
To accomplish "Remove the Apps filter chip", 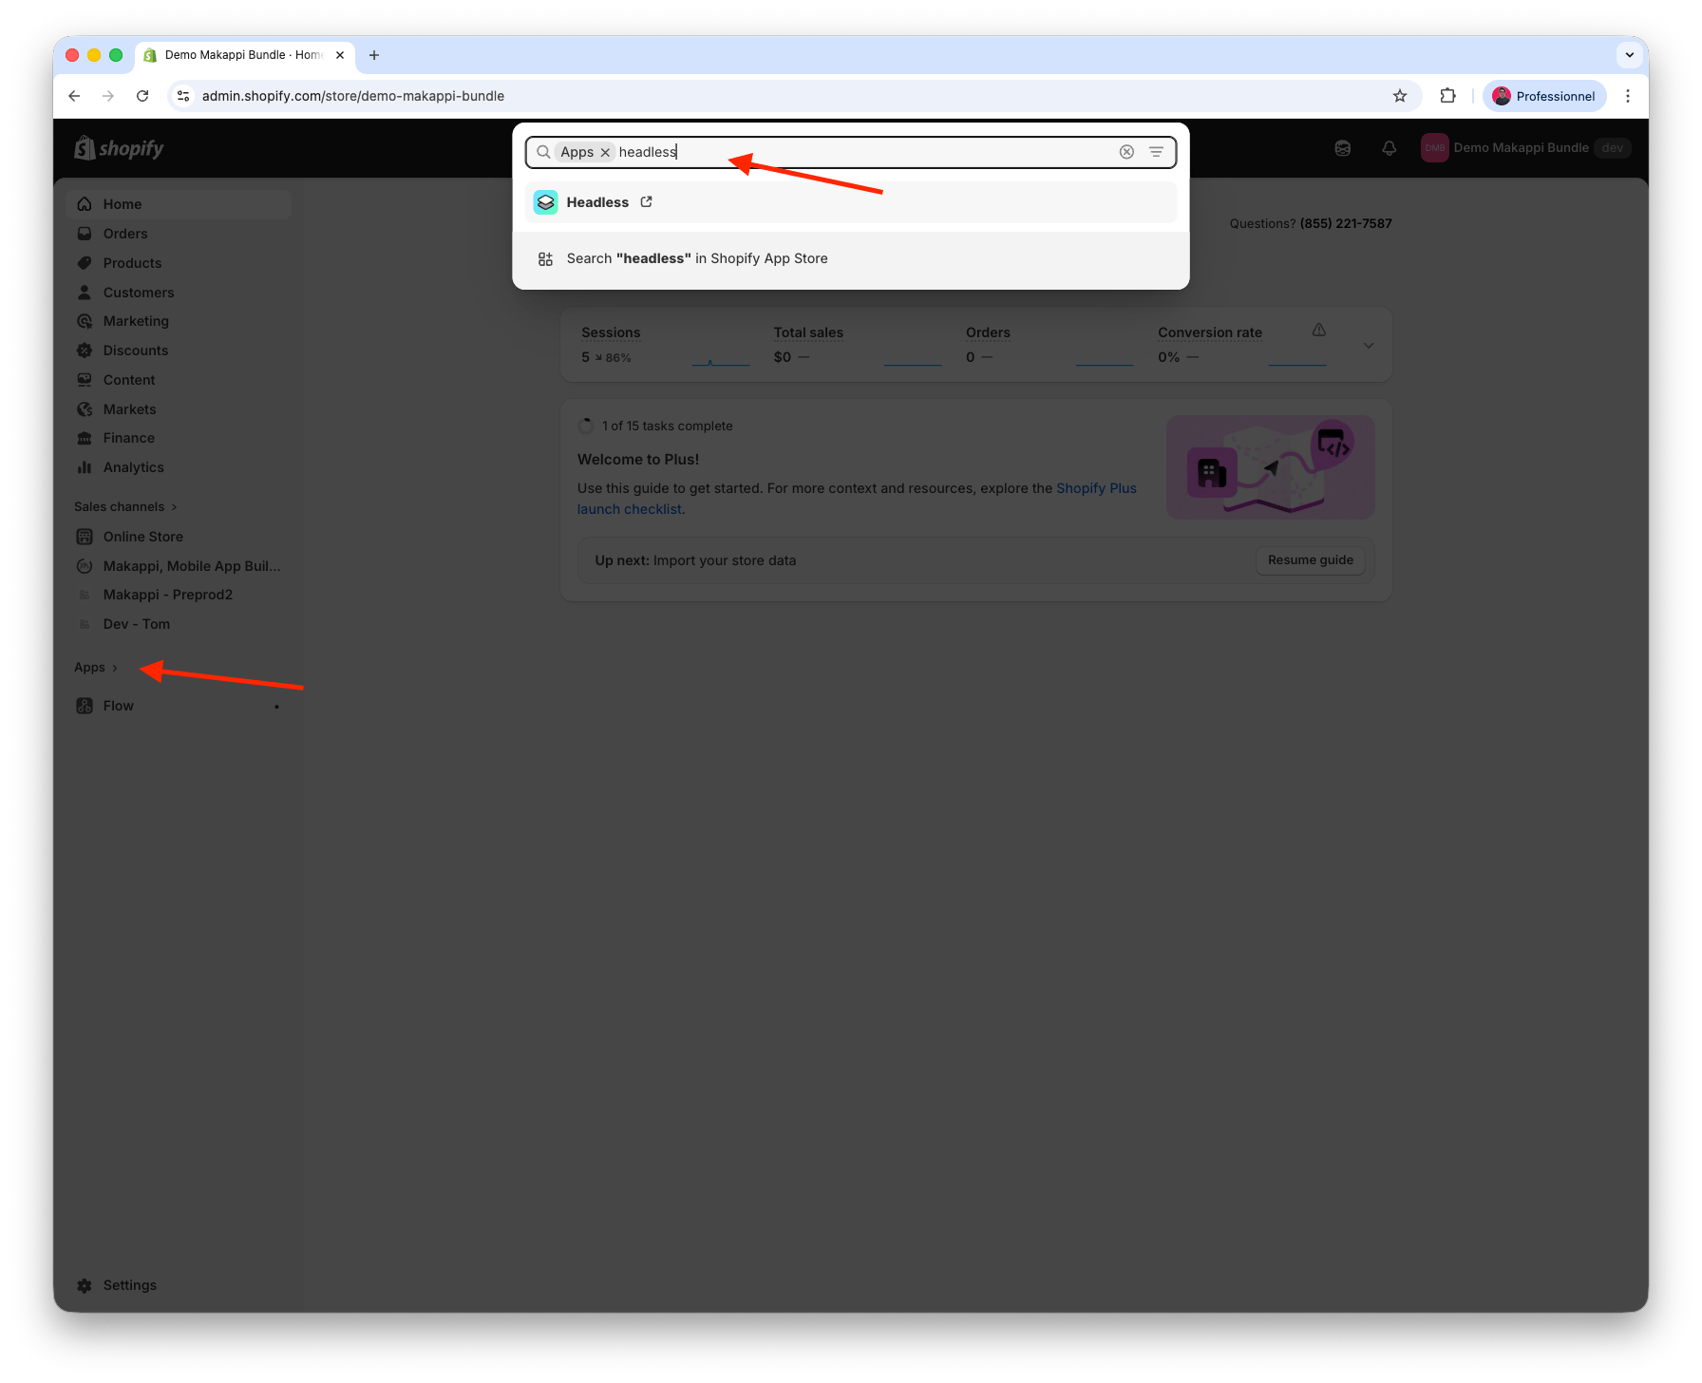I will tap(605, 152).
